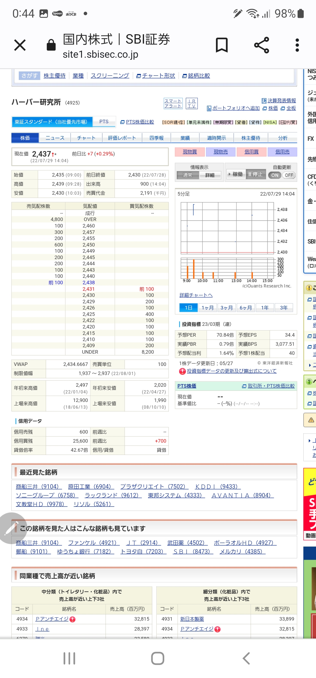Viewport: 316px width, 678px height.
Task: Tap the Android home button
Action: [158, 658]
